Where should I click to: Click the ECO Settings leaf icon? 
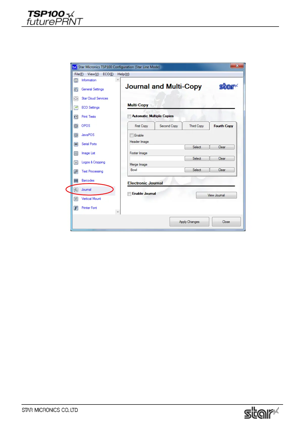(76, 108)
